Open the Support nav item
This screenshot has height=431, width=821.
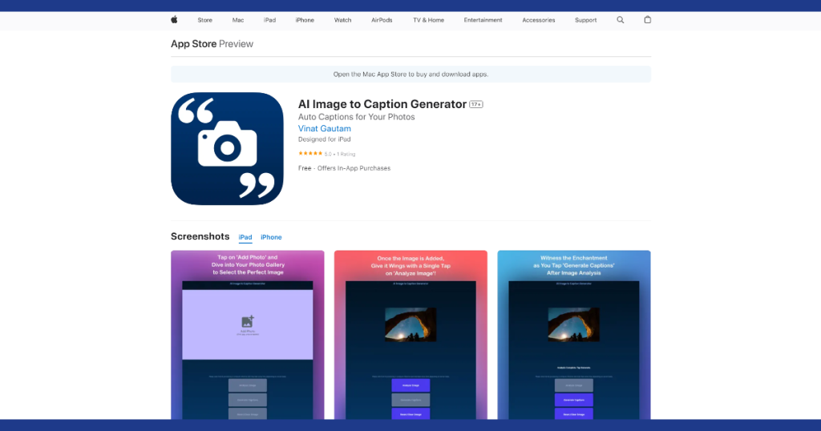(x=585, y=20)
